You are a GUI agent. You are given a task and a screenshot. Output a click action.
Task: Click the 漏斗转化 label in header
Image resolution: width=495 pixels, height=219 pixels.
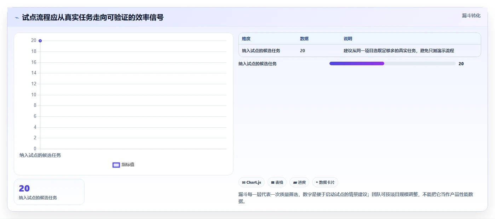click(471, 16)
